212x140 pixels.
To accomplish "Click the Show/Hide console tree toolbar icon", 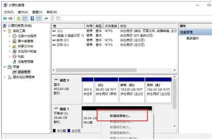I will coord(25,19).
